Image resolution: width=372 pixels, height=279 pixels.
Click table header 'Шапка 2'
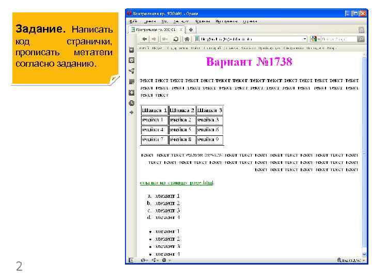[182, 111]
